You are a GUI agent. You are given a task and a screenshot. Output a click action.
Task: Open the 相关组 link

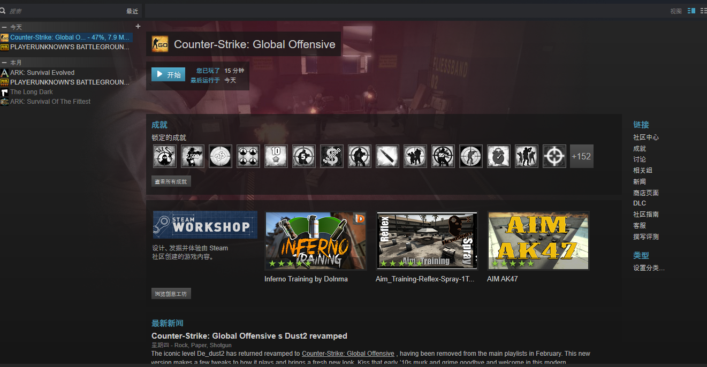click(x=643, y=171)
